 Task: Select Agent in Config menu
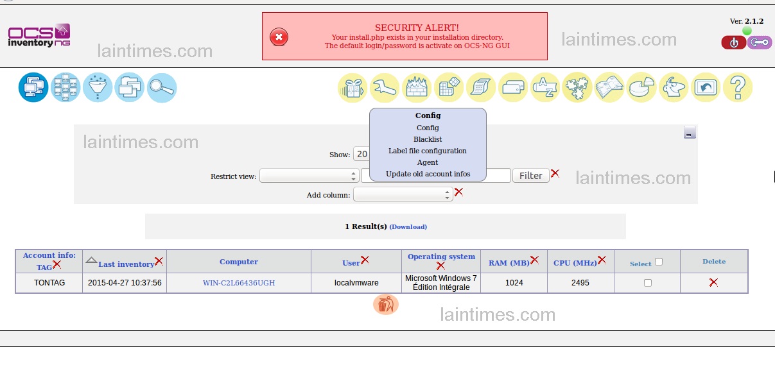click(x=428, y=162)
